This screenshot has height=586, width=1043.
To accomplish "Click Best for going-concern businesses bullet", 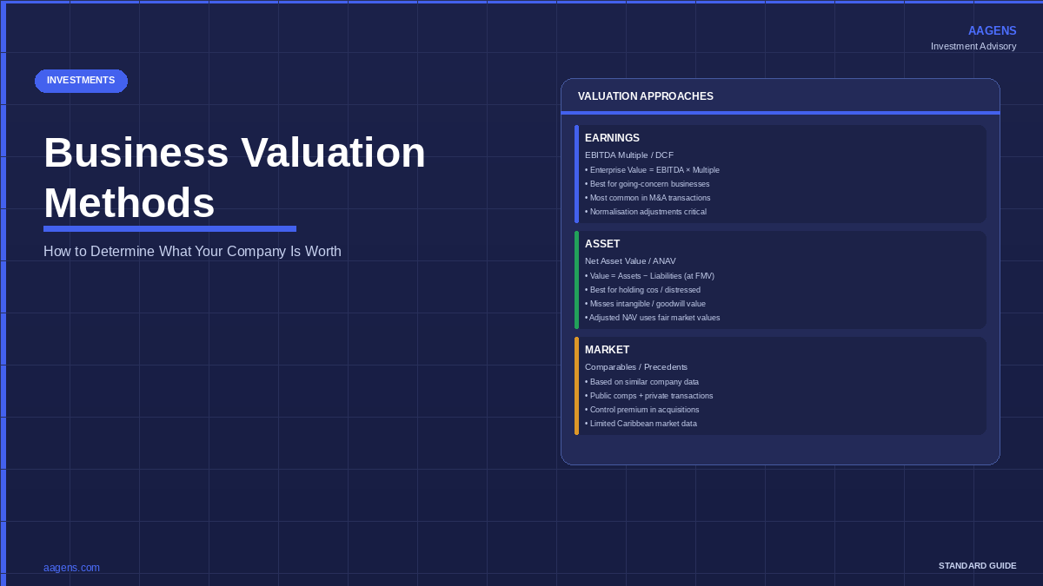I will (x=648, y=184).
